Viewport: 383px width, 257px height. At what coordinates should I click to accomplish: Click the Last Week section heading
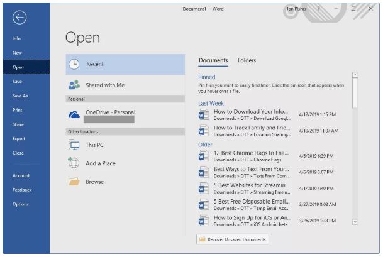pos(211,103)
